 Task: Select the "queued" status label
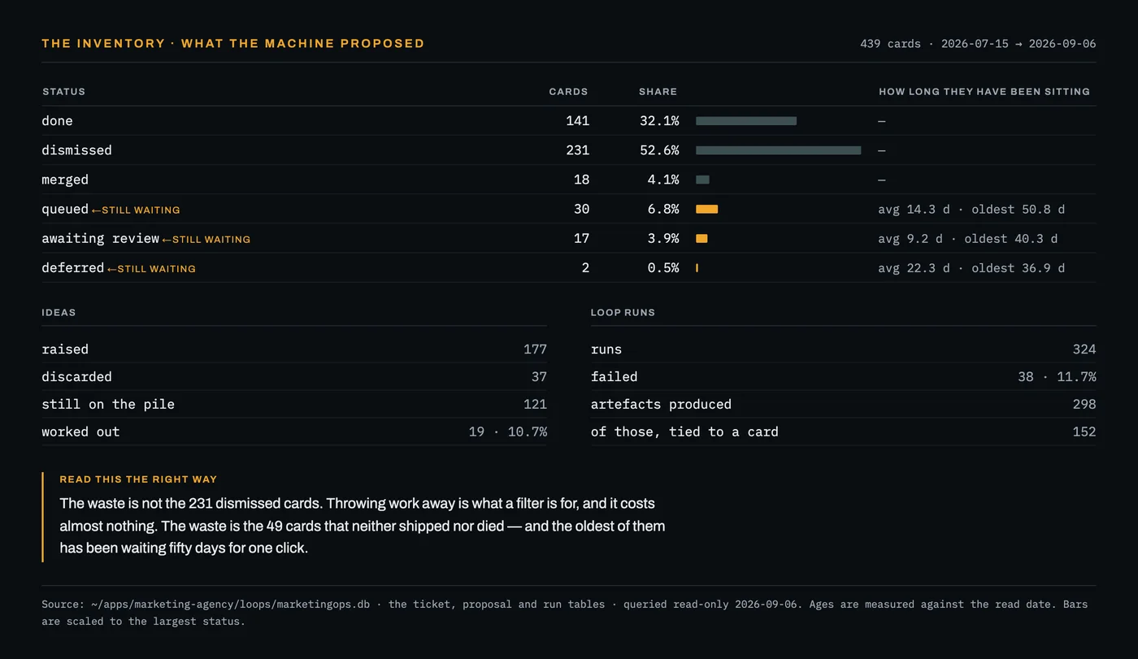[x=65, y=209]
